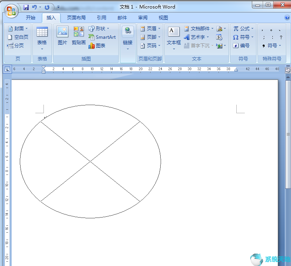Click the π 公式 equation button
The width and height of the screenshot is (291, 266).
point(242,29)
